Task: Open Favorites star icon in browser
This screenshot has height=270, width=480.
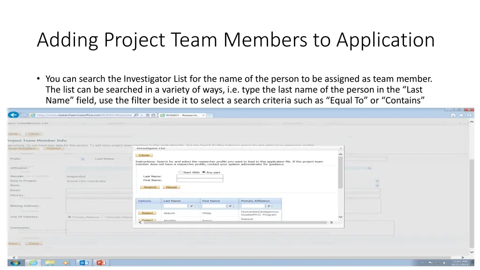Action: pyautogui.click(x=461, y=115)
